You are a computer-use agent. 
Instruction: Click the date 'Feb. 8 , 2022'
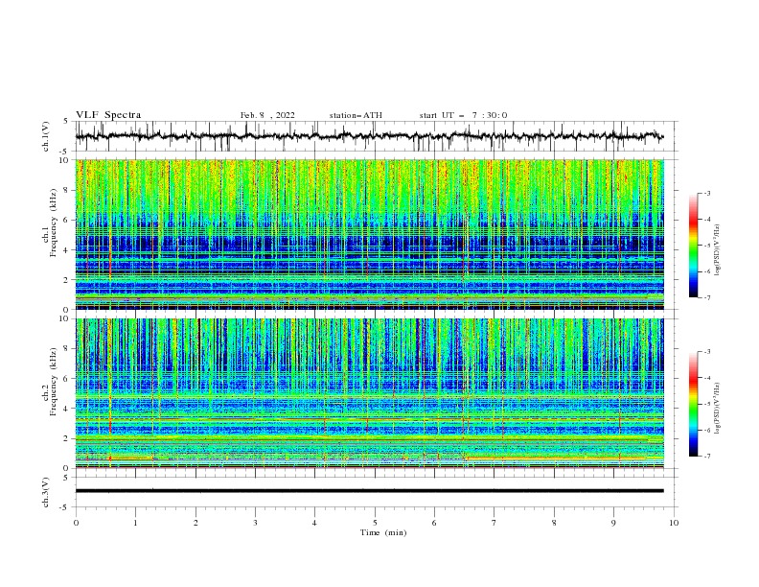click(267, 115)
